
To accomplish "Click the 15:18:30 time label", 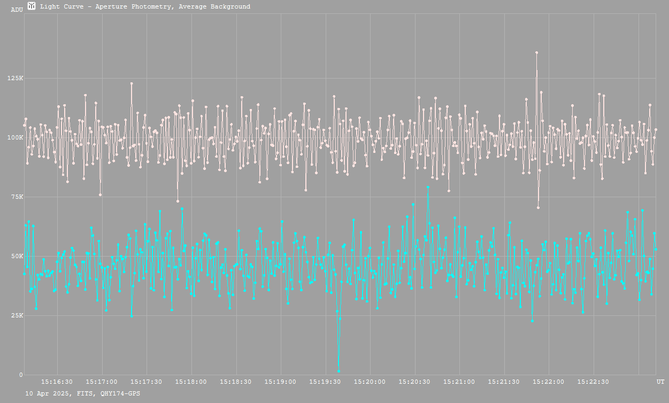I will point(236,382).
